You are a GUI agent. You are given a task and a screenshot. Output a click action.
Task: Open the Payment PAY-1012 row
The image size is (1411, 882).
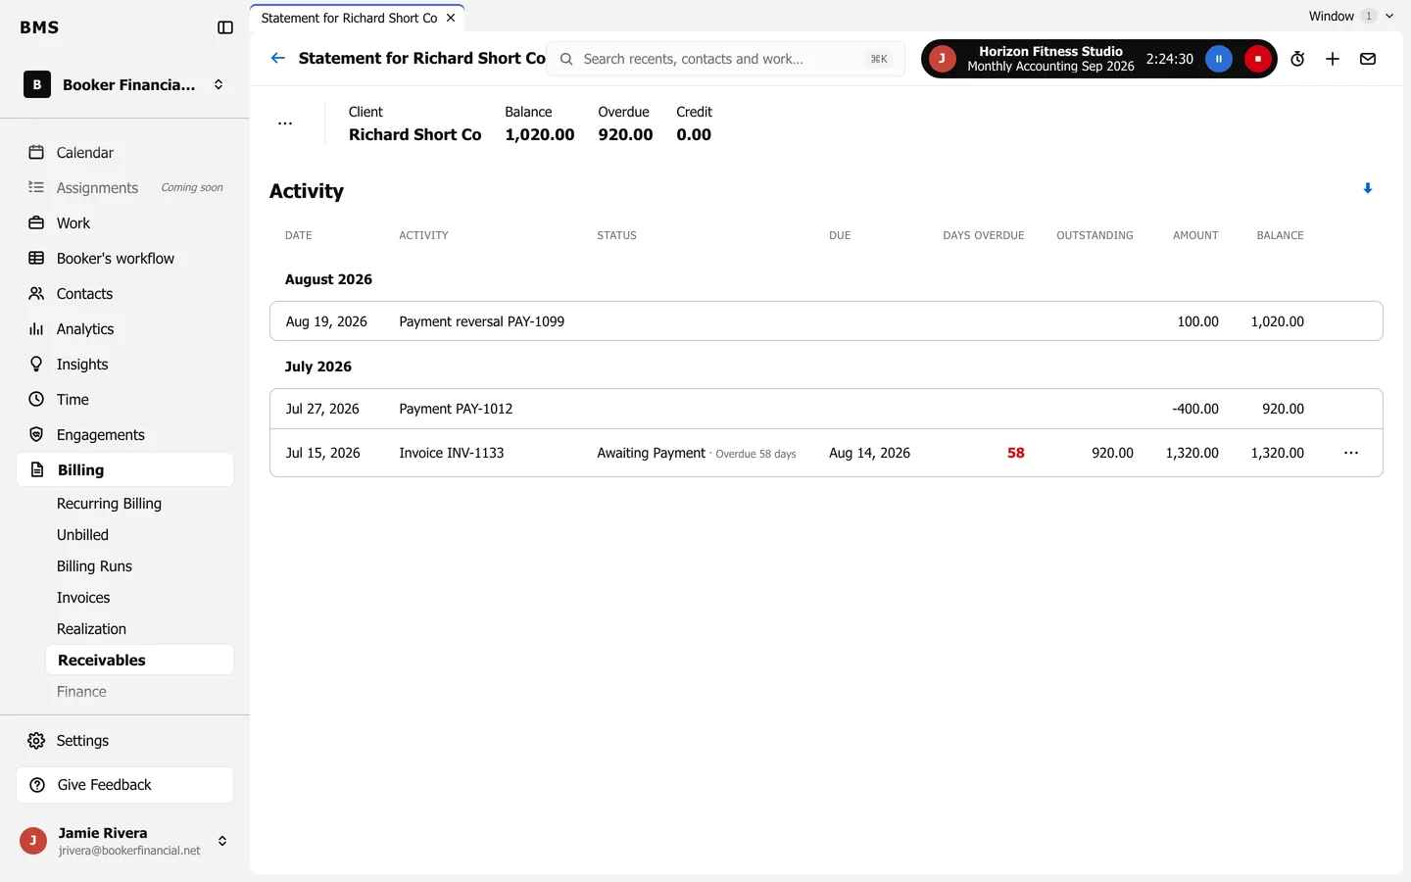[x=826, y=409]
